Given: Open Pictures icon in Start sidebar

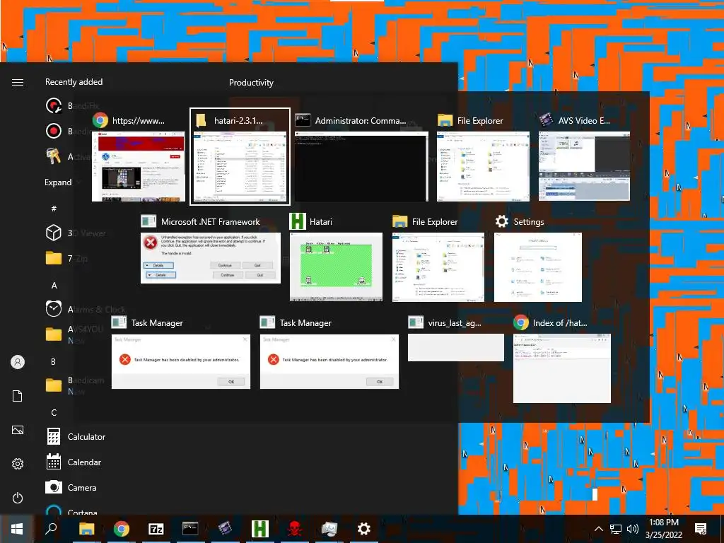Looking at the screenshot, I should point(18,430).
